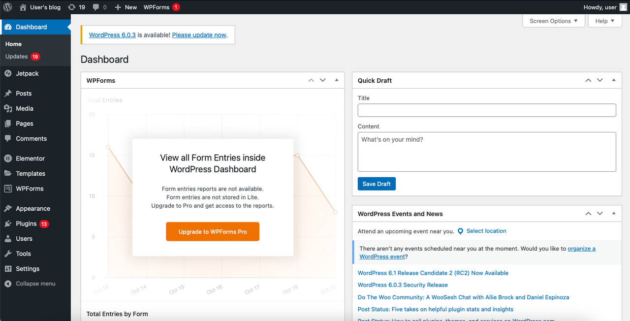Click the Comments bubble icon in the sidebar

point(8,139)
